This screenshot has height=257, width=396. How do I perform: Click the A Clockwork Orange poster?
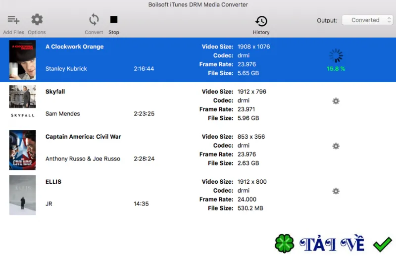(22, 60)
